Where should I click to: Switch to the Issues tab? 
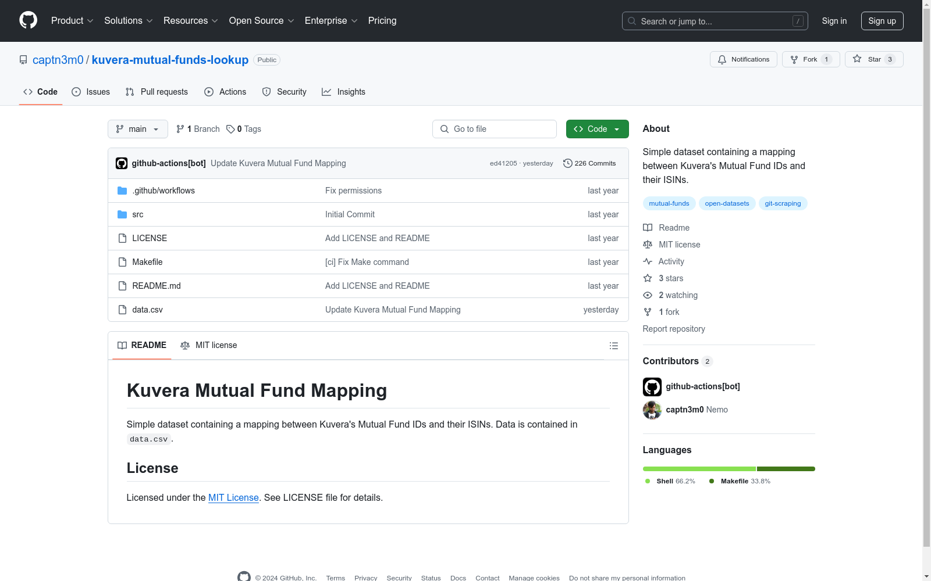click(x=91, y=92)
